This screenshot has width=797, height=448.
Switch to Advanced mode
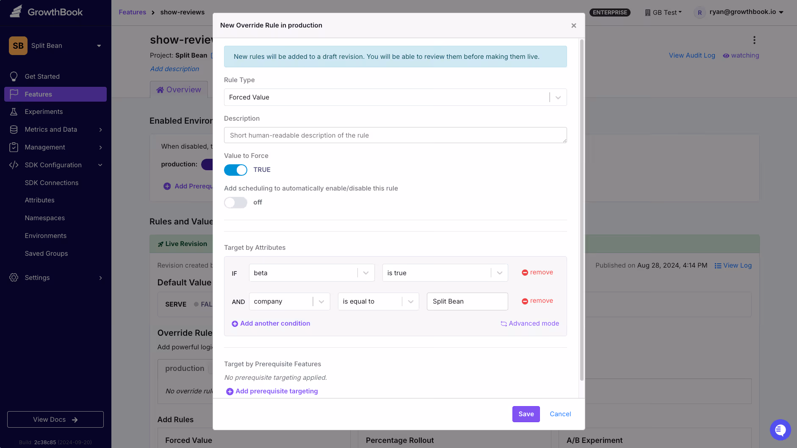pyautogui.click(x=530, y=323)
